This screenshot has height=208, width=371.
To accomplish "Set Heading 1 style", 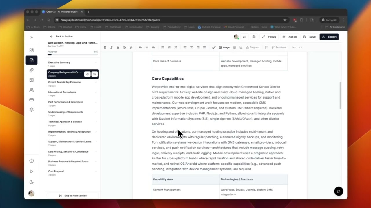I will 140,47.
